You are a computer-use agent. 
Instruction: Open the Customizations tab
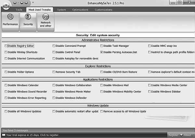tap(103, 10)
